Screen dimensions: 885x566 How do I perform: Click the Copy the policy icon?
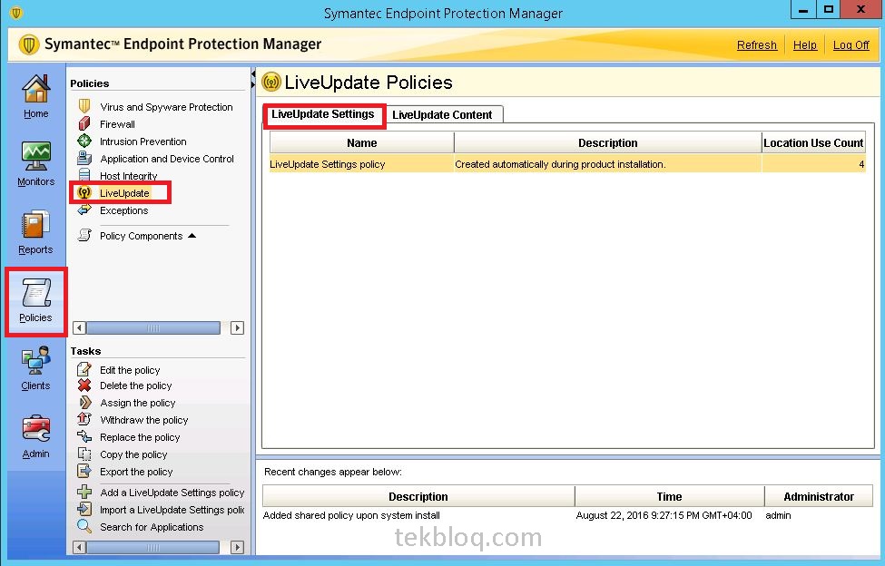coord(84,454)
